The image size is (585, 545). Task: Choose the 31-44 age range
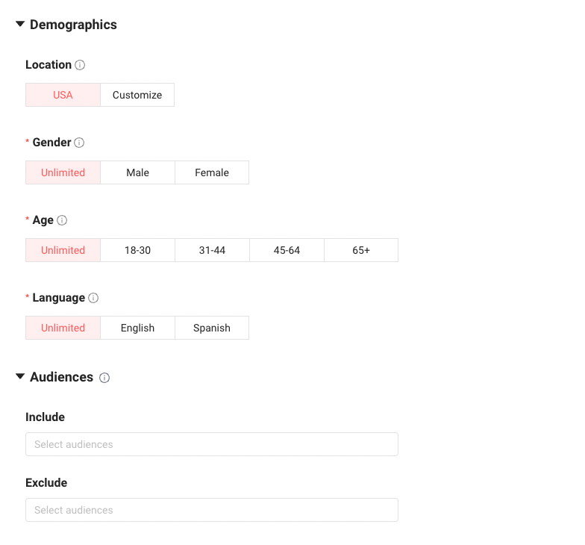[212, 250]
